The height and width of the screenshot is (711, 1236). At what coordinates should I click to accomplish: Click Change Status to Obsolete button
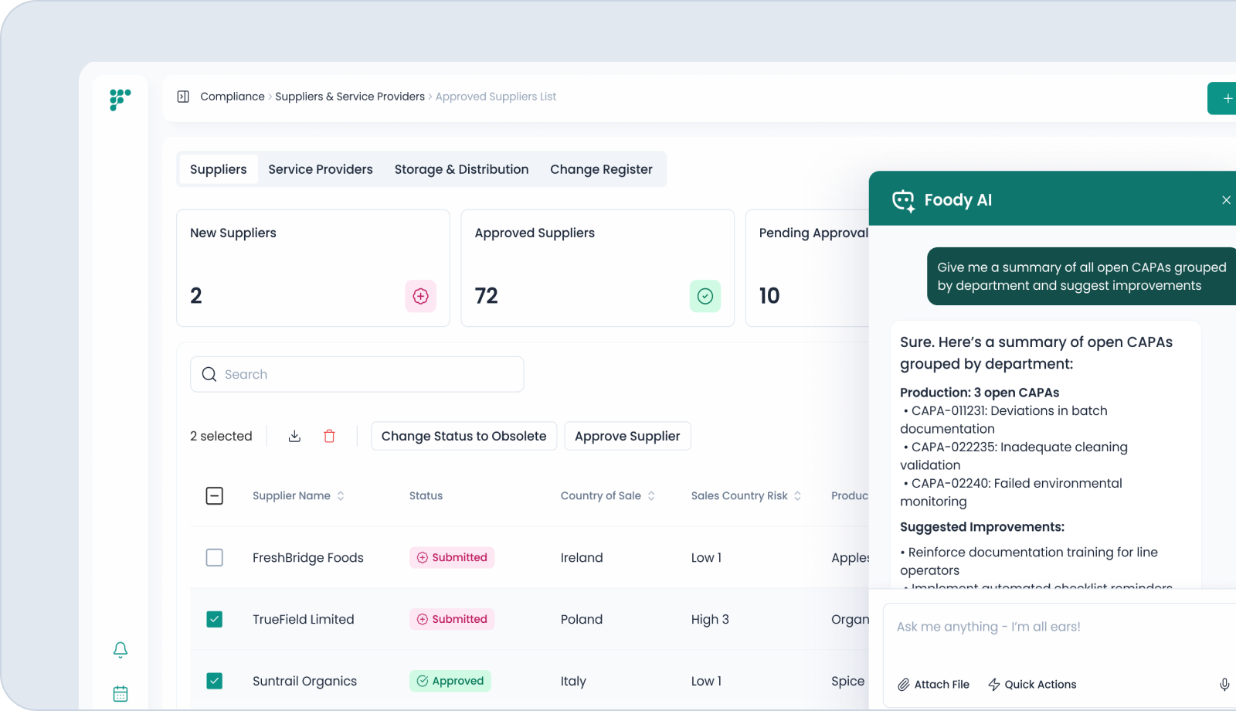[463, 436]
